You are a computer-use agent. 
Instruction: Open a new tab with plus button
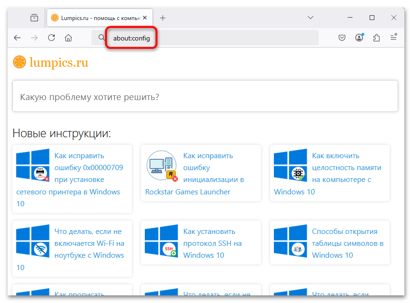162,18
